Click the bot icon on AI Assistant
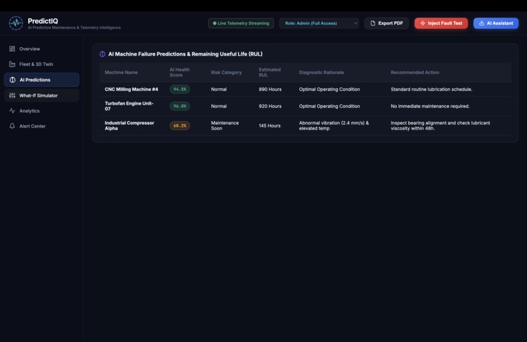The image size is (527, 342). click(x=481, y=23)
